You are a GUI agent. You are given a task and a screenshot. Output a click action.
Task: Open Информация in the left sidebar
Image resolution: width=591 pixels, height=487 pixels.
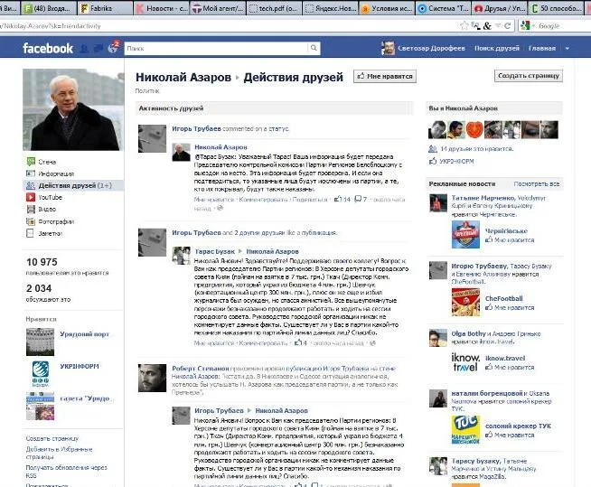coord(56,173)
